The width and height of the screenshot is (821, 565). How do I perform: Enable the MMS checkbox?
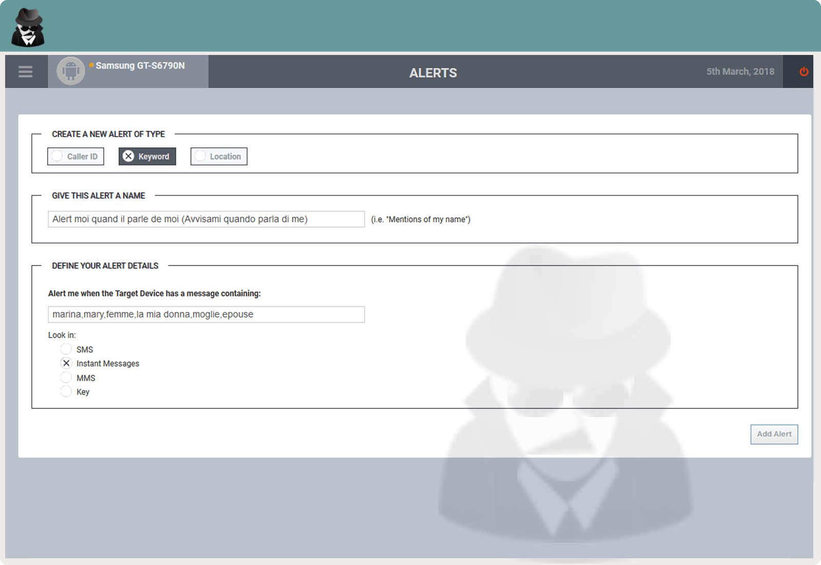click(x=66, y=377)
